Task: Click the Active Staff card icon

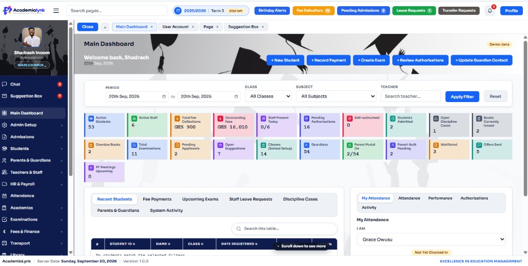Action: click(134, 119)
